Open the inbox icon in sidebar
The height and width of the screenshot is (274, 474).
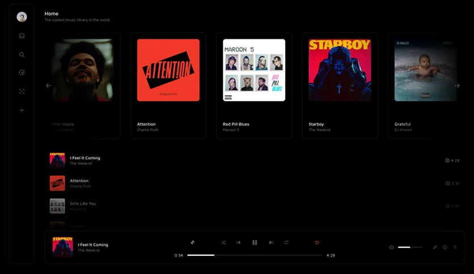tap(22, 36)
